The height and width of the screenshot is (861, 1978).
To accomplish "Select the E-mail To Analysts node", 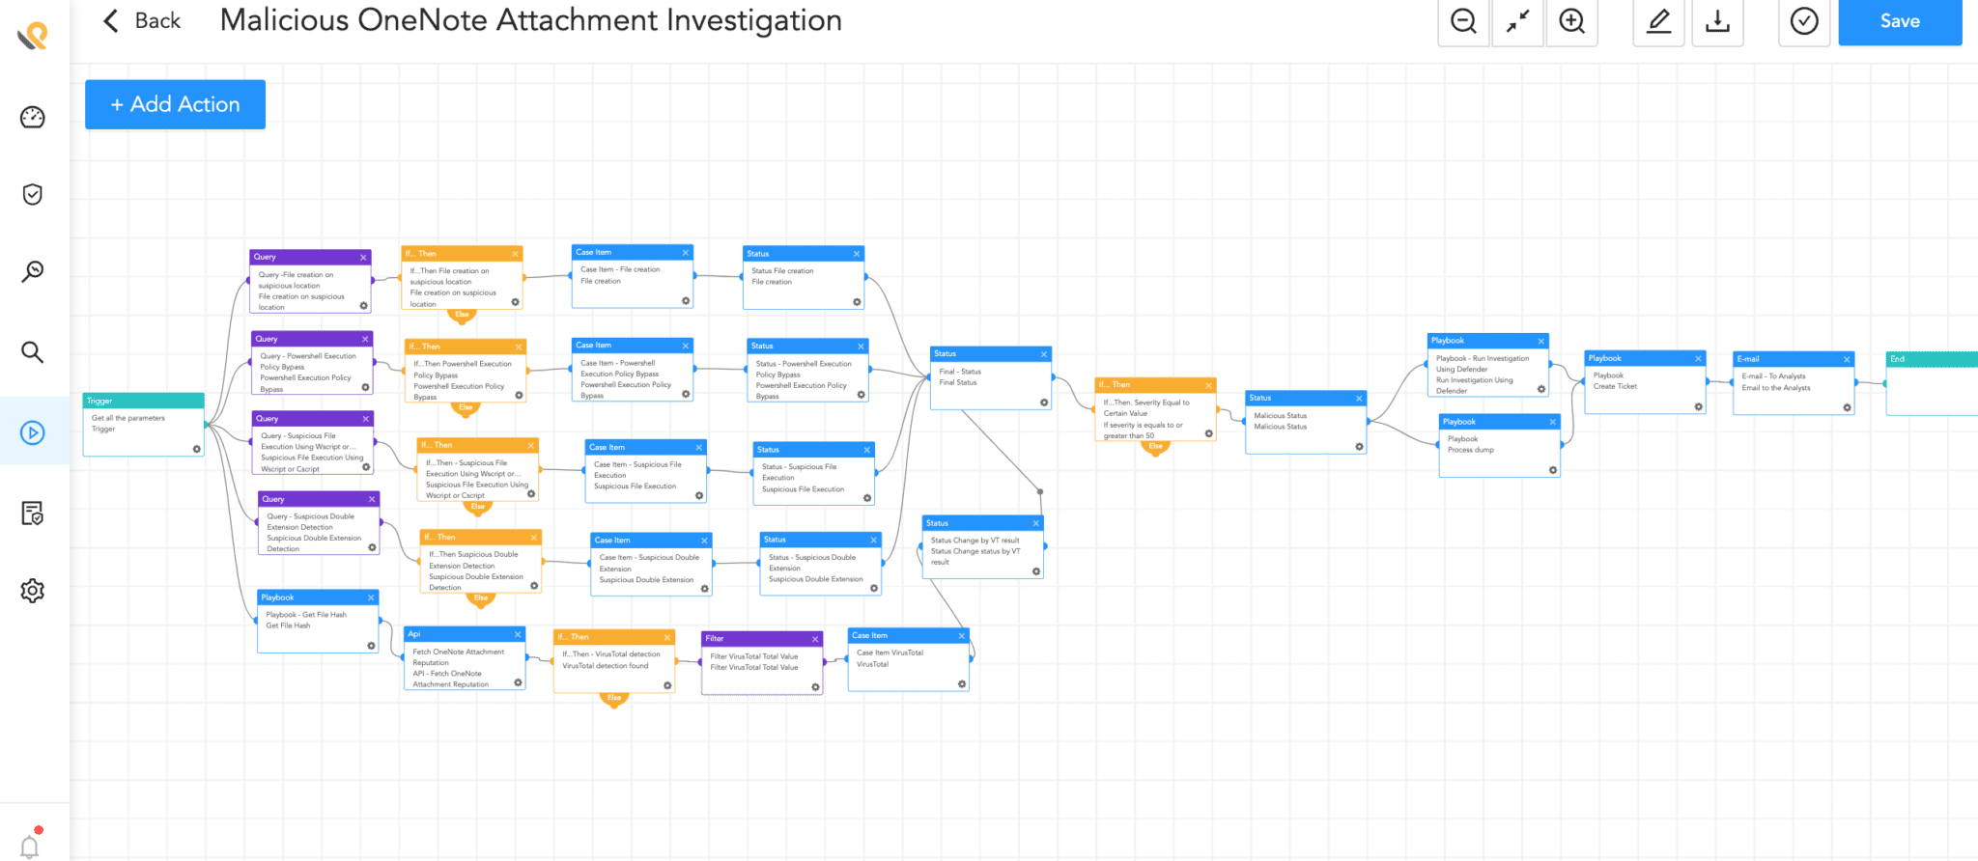I will (x=1793, y=383).
